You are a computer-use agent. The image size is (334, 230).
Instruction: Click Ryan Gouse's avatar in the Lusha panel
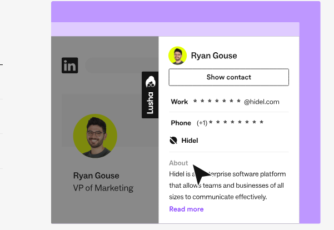coord(178,56)
